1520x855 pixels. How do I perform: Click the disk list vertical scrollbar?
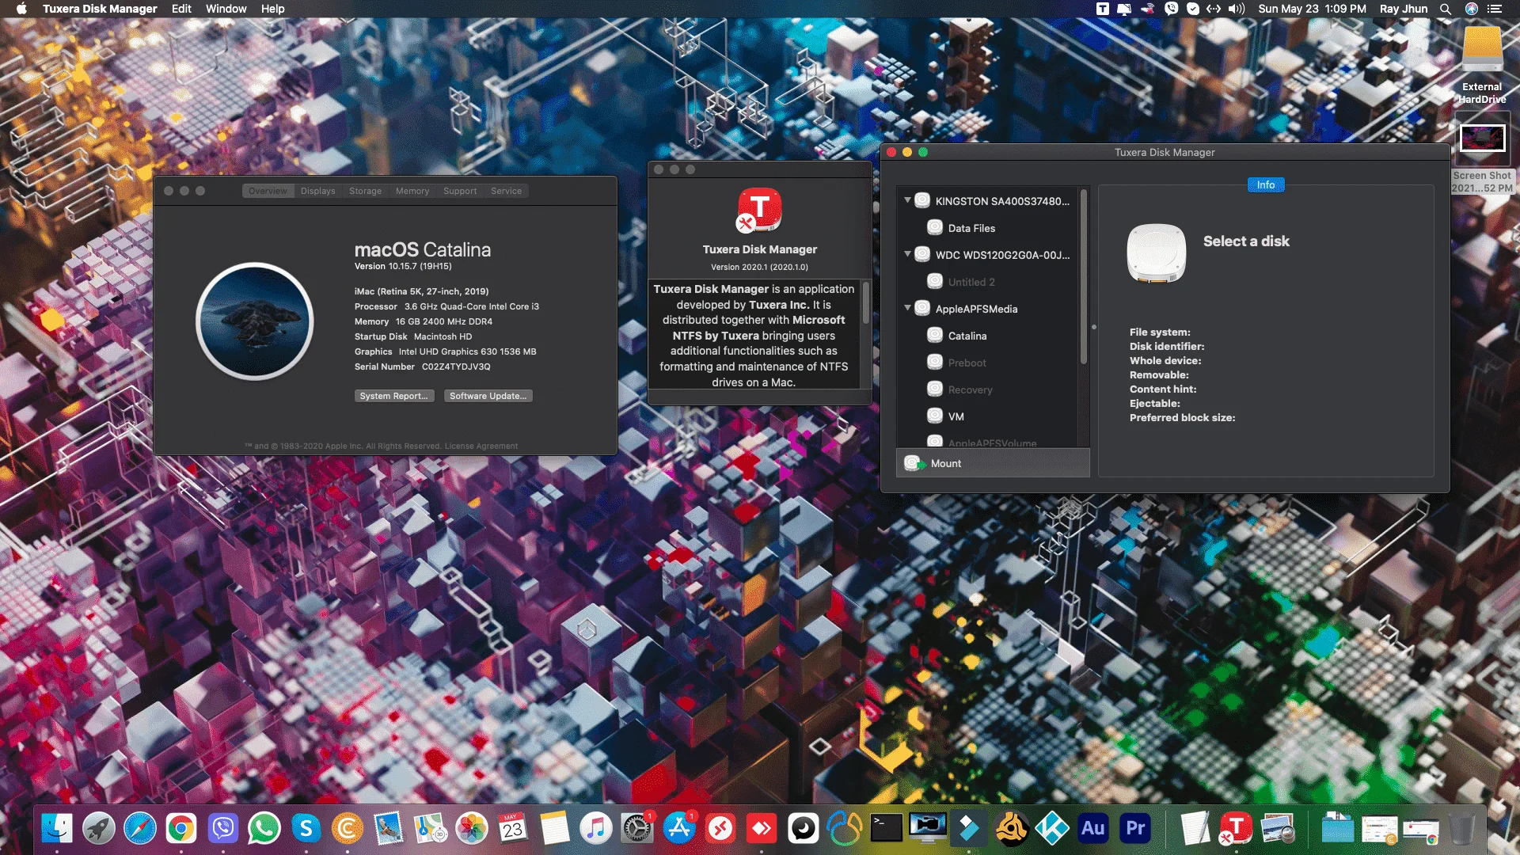(x=1084, y=277)
